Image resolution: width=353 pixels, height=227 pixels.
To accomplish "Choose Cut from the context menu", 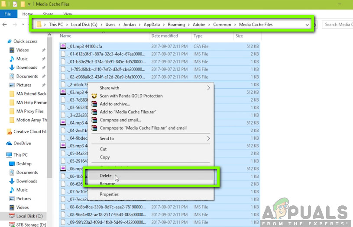I will pyautogui.click(x=151, y=149).
